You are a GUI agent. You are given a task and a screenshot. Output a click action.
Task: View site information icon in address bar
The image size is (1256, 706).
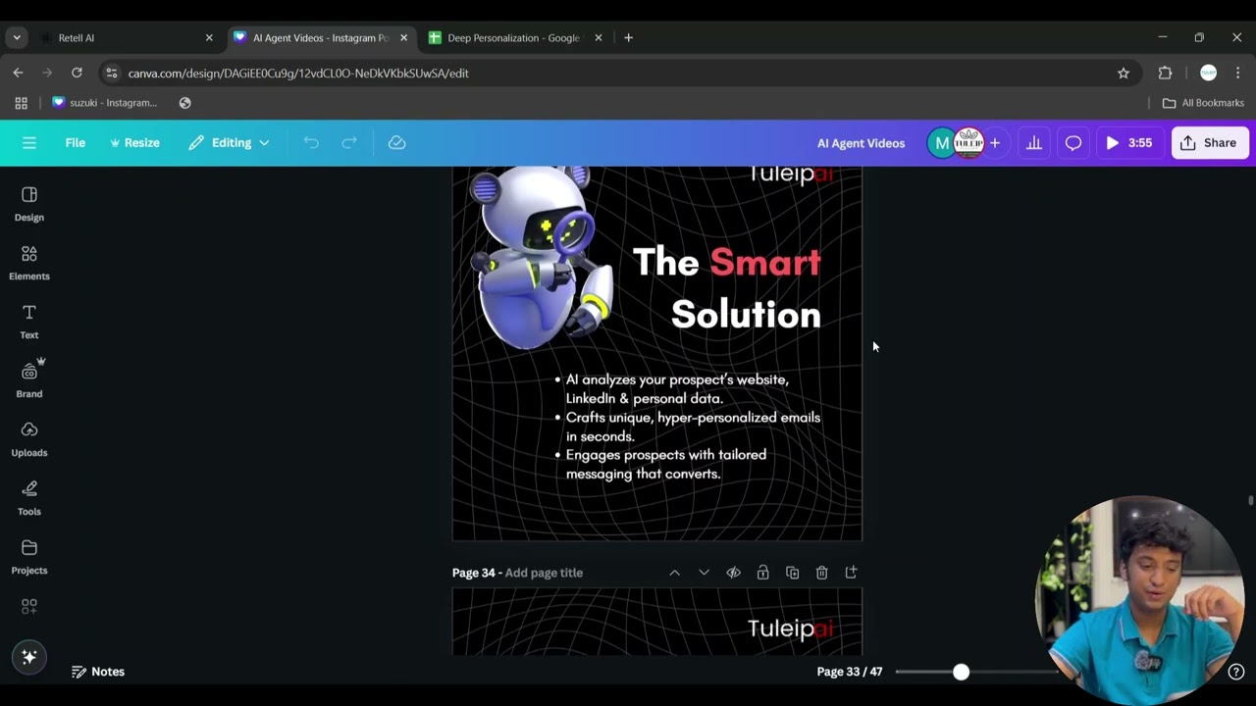112,74
